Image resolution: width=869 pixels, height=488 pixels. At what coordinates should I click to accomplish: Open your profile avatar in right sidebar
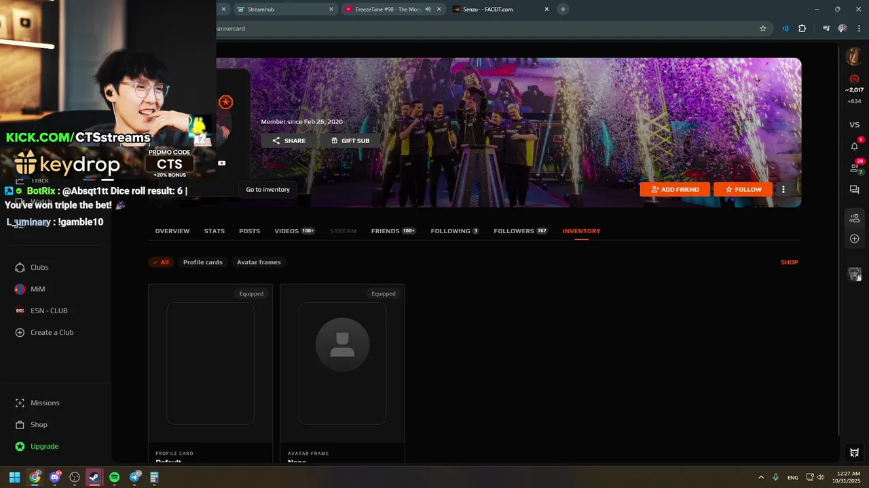(854, 56)
